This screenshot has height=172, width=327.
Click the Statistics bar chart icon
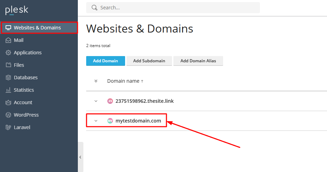coord(8,90)
